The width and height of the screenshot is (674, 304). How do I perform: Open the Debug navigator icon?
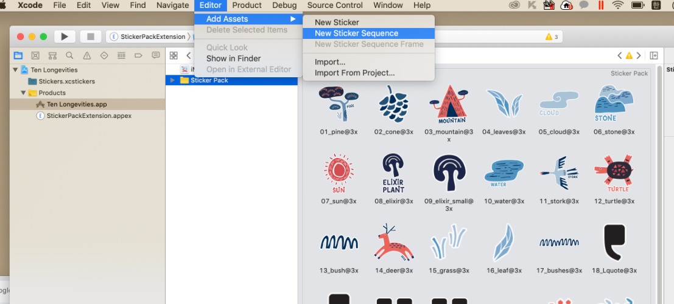pyautogui.click(x=121, y=55)
